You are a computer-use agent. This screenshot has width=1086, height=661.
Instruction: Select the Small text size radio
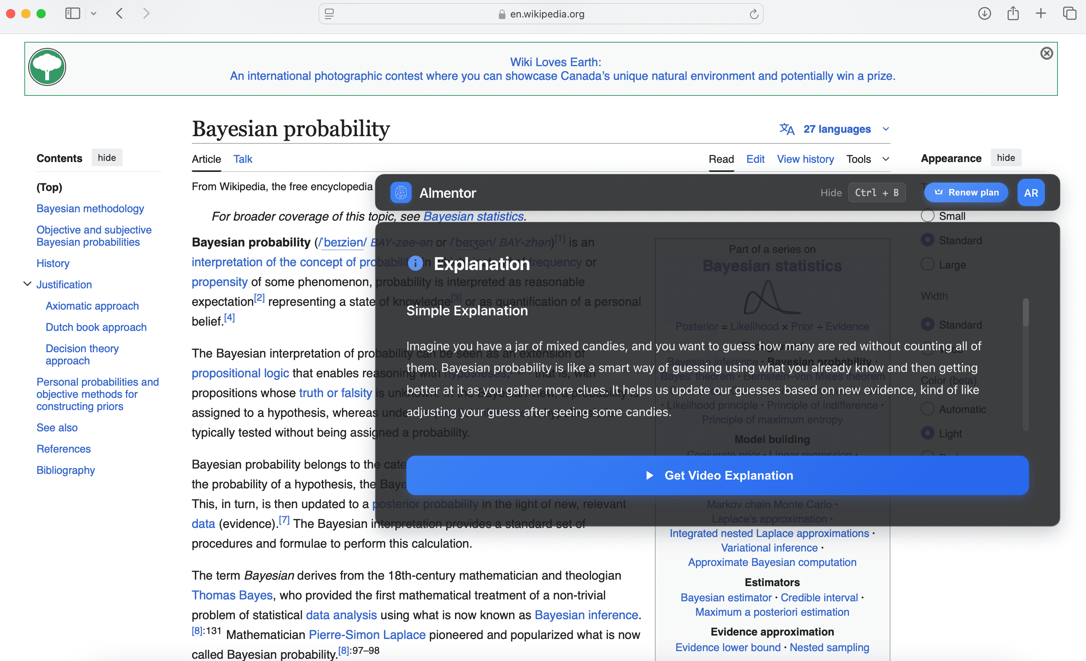click(x=927, y=216)
